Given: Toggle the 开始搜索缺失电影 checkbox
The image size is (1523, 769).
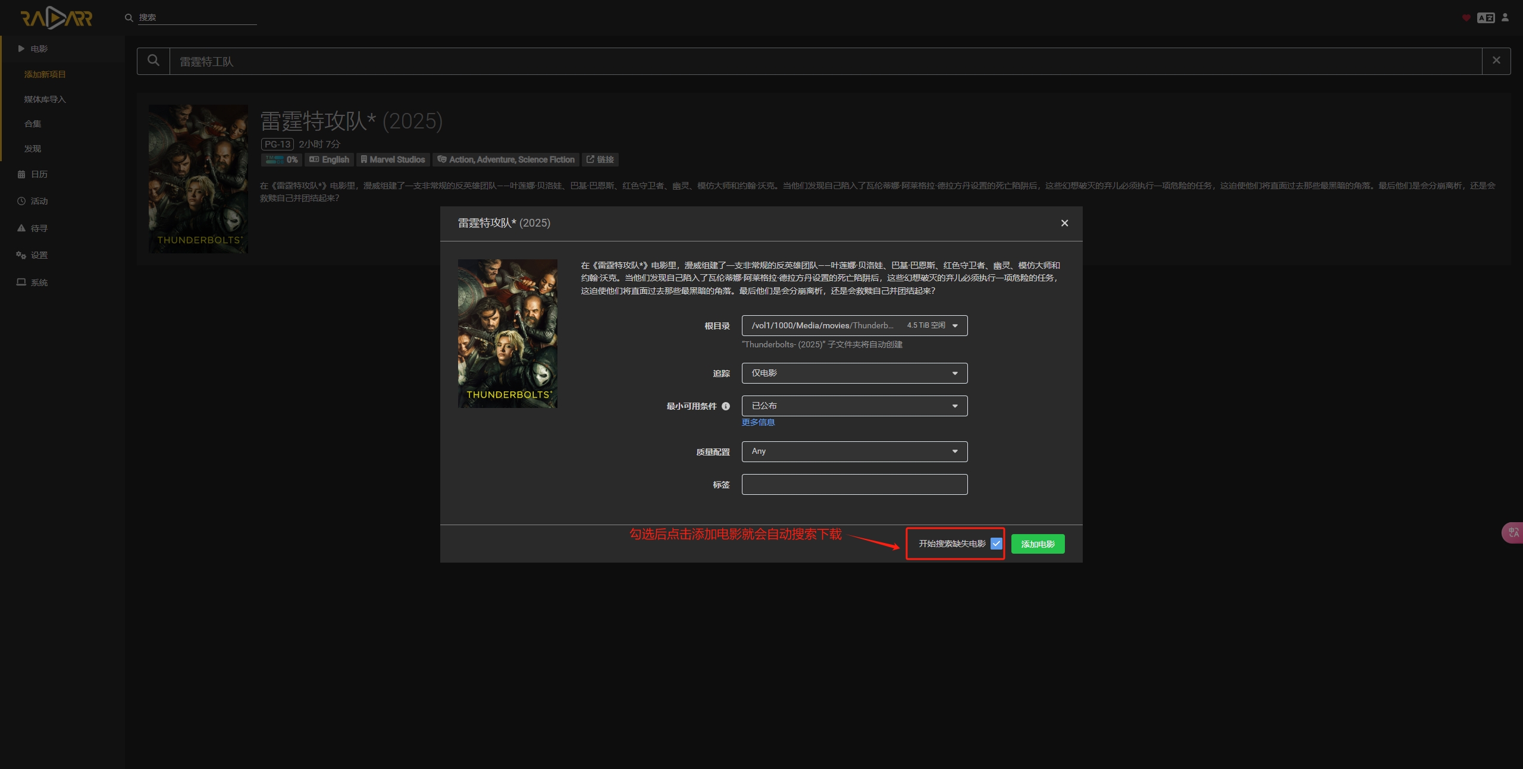Looking at the screenshot, I should tap(996, 544).
